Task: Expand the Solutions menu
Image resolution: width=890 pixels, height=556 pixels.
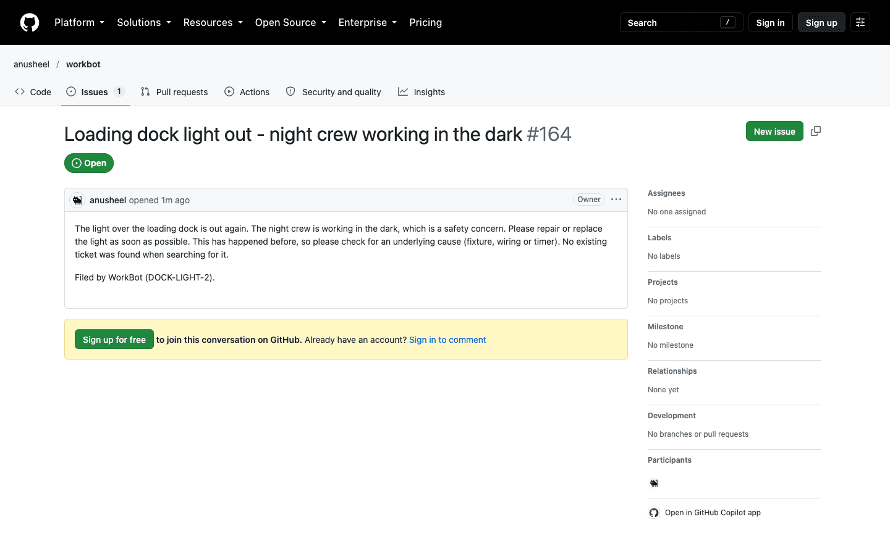Action: pos(144,22)
